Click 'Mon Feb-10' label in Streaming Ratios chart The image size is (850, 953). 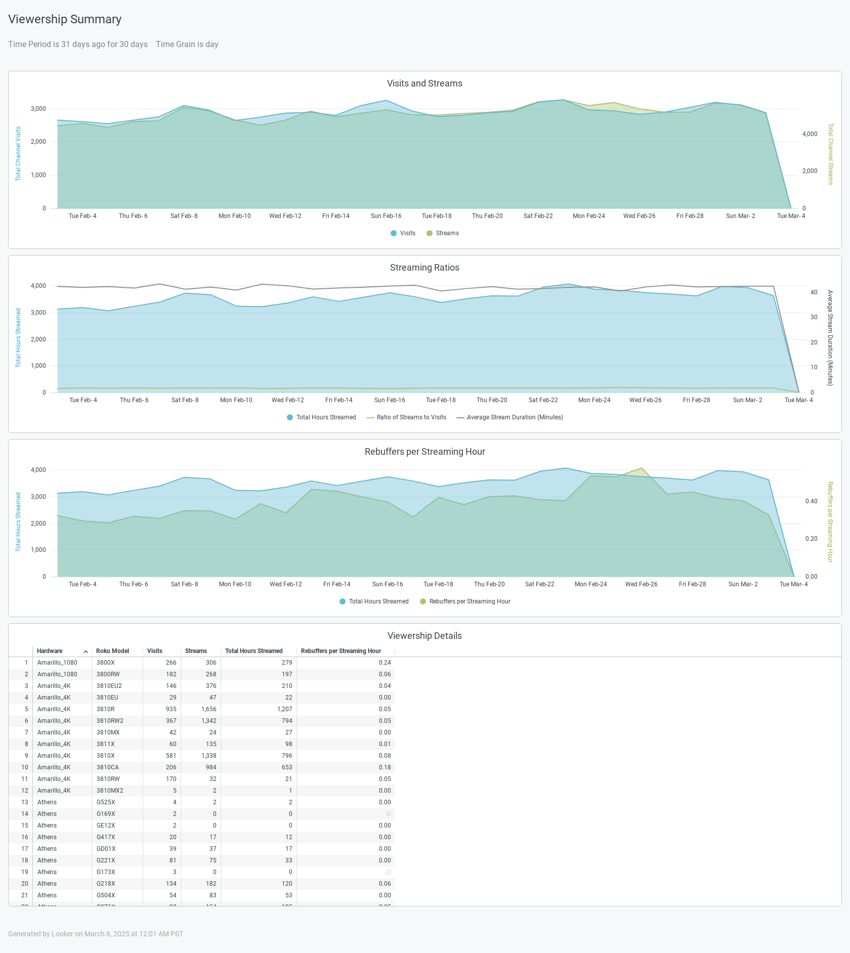[236, 400]
